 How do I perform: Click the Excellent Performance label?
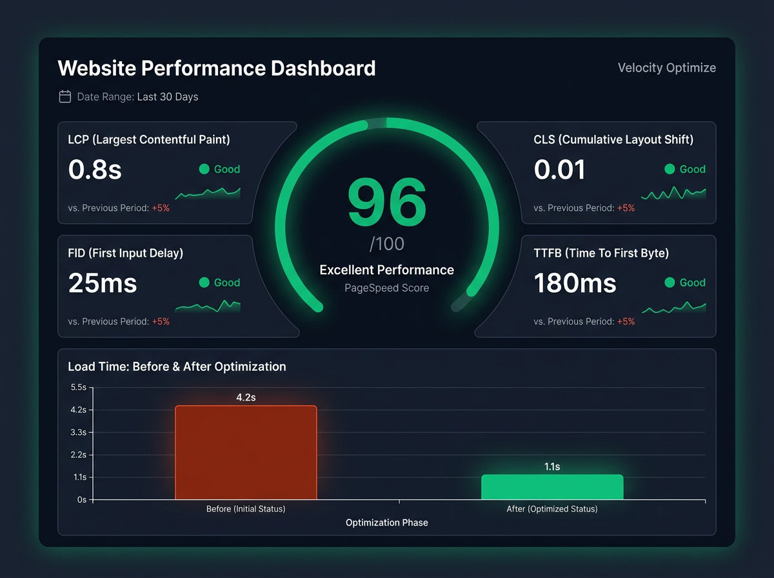(x=386, y=270)
